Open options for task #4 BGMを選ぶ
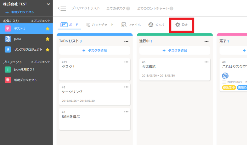 coord(126,112)
